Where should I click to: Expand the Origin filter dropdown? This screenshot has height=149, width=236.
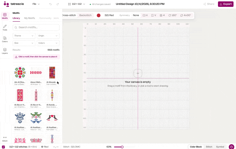pos(48,36)
